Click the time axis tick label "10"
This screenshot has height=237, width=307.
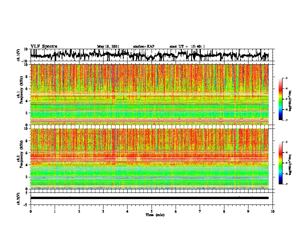pos(273,211)
